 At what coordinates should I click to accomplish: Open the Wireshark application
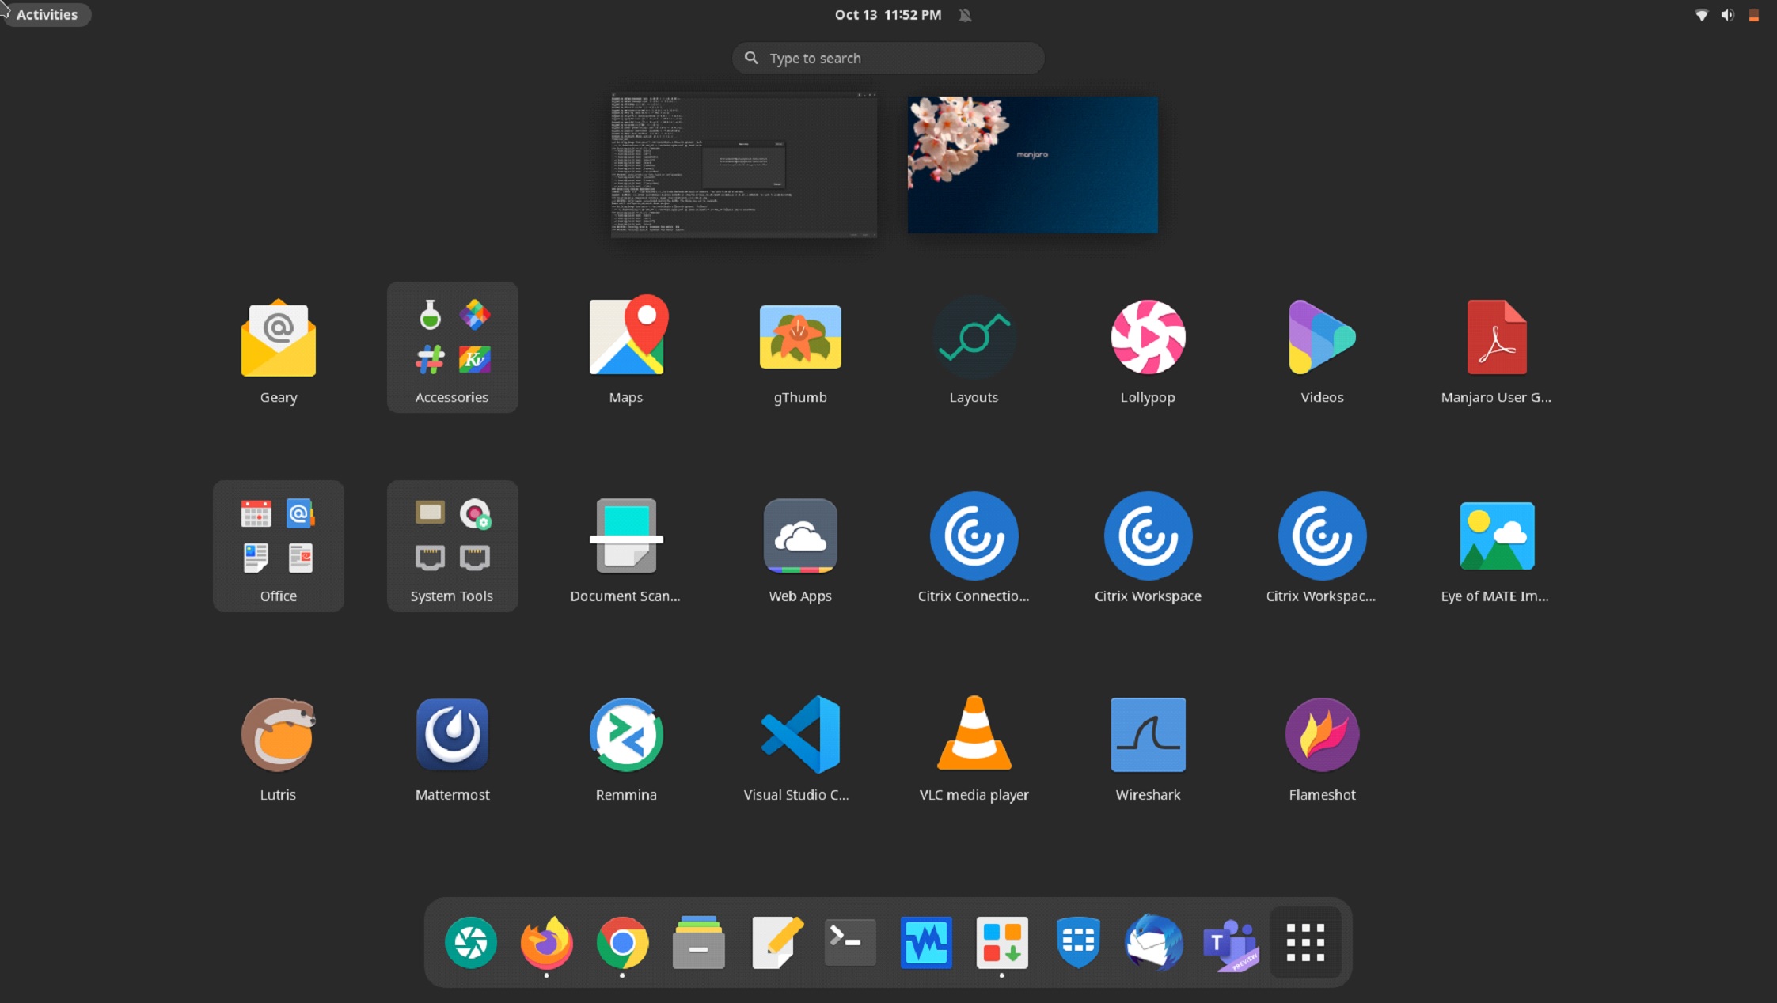coord(1148,736)
